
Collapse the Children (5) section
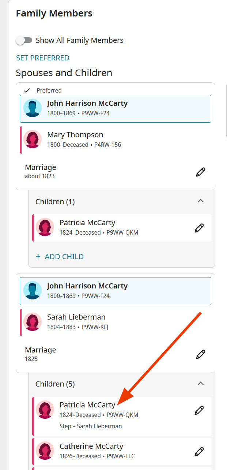point(200,383)
